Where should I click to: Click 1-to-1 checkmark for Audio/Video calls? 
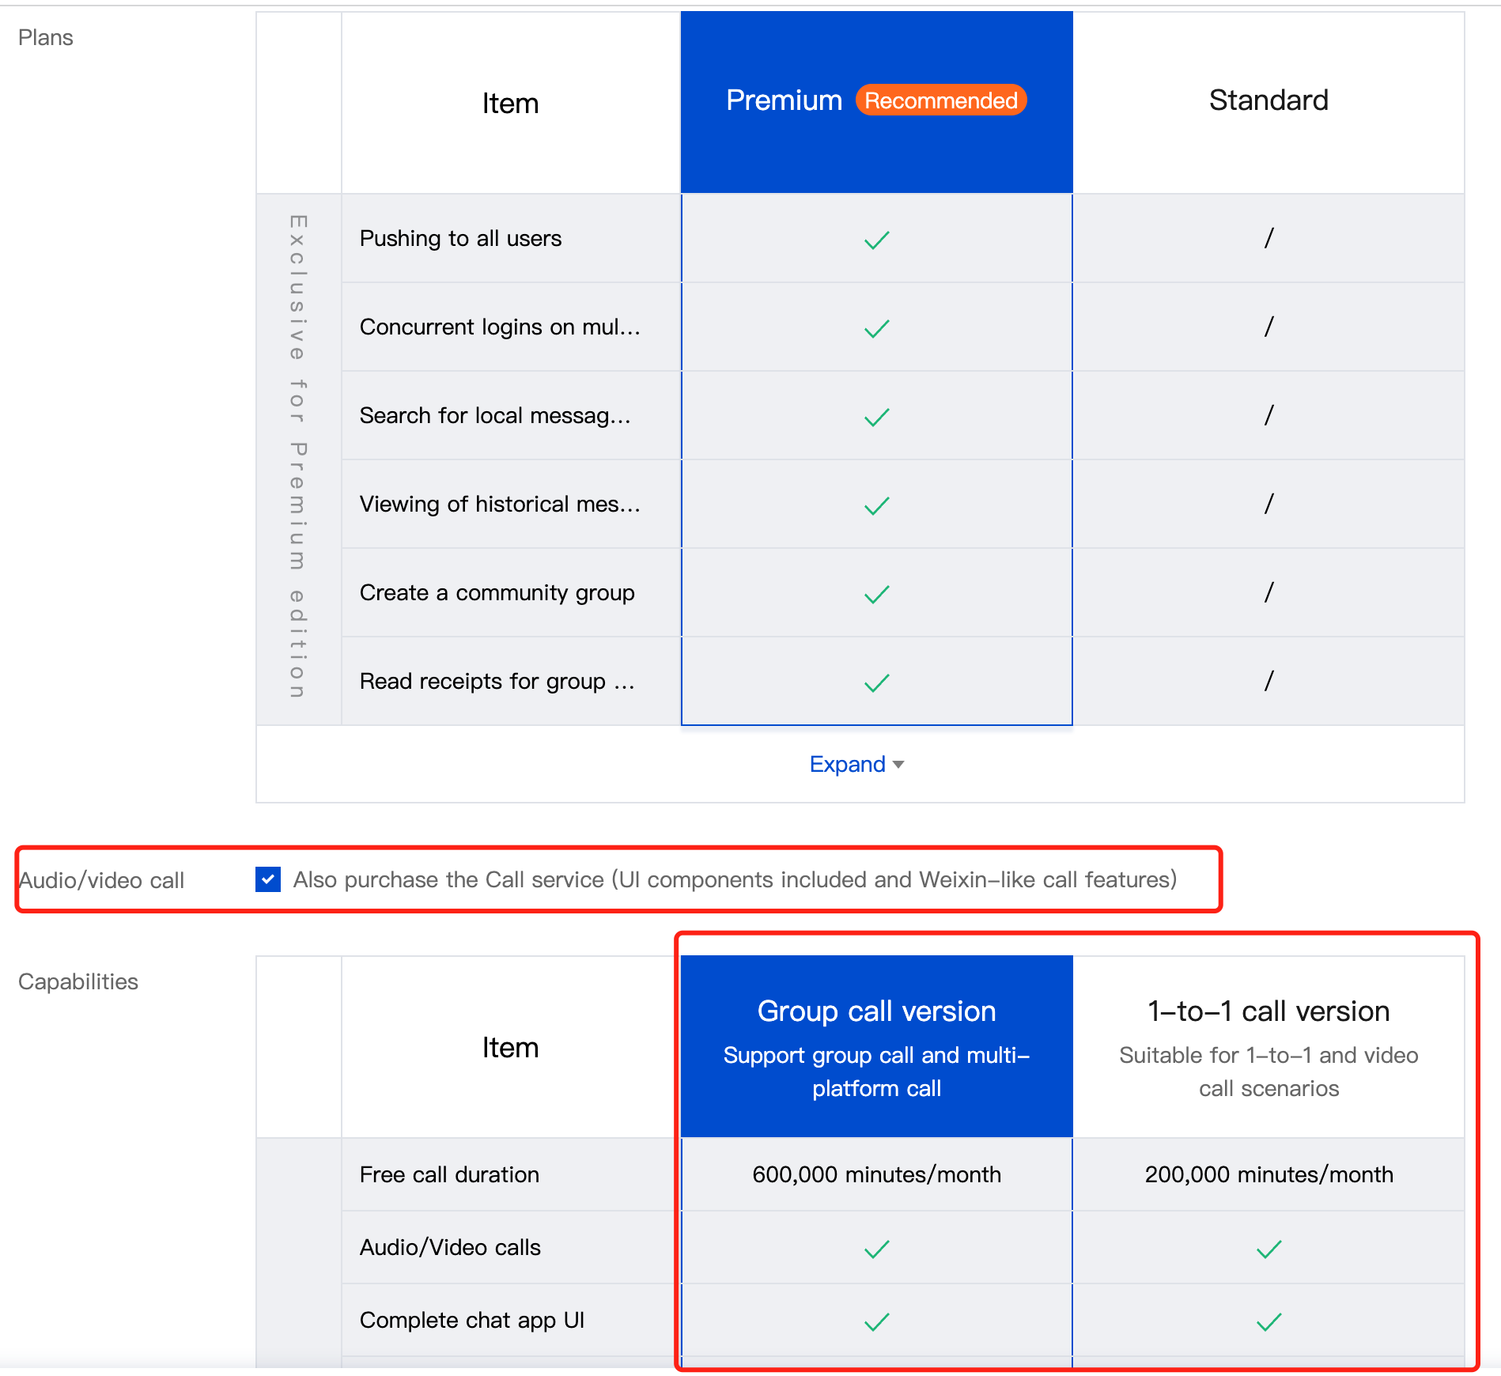[1268, 1249]
